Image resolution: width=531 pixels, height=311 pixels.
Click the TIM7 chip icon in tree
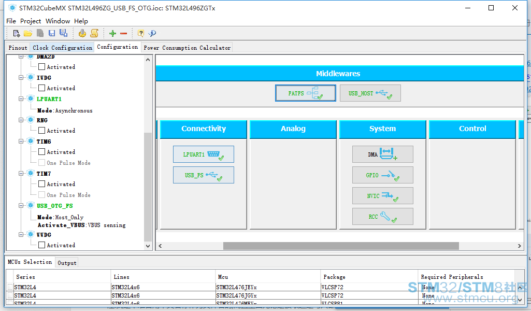pos(31,173)
